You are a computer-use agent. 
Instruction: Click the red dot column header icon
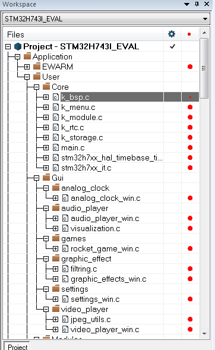coord(189,34)
